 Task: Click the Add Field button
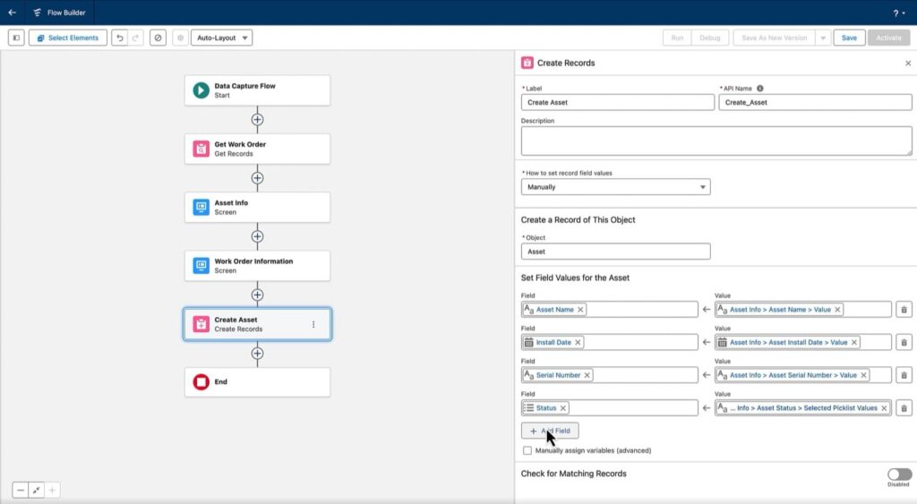click(550, 431)
